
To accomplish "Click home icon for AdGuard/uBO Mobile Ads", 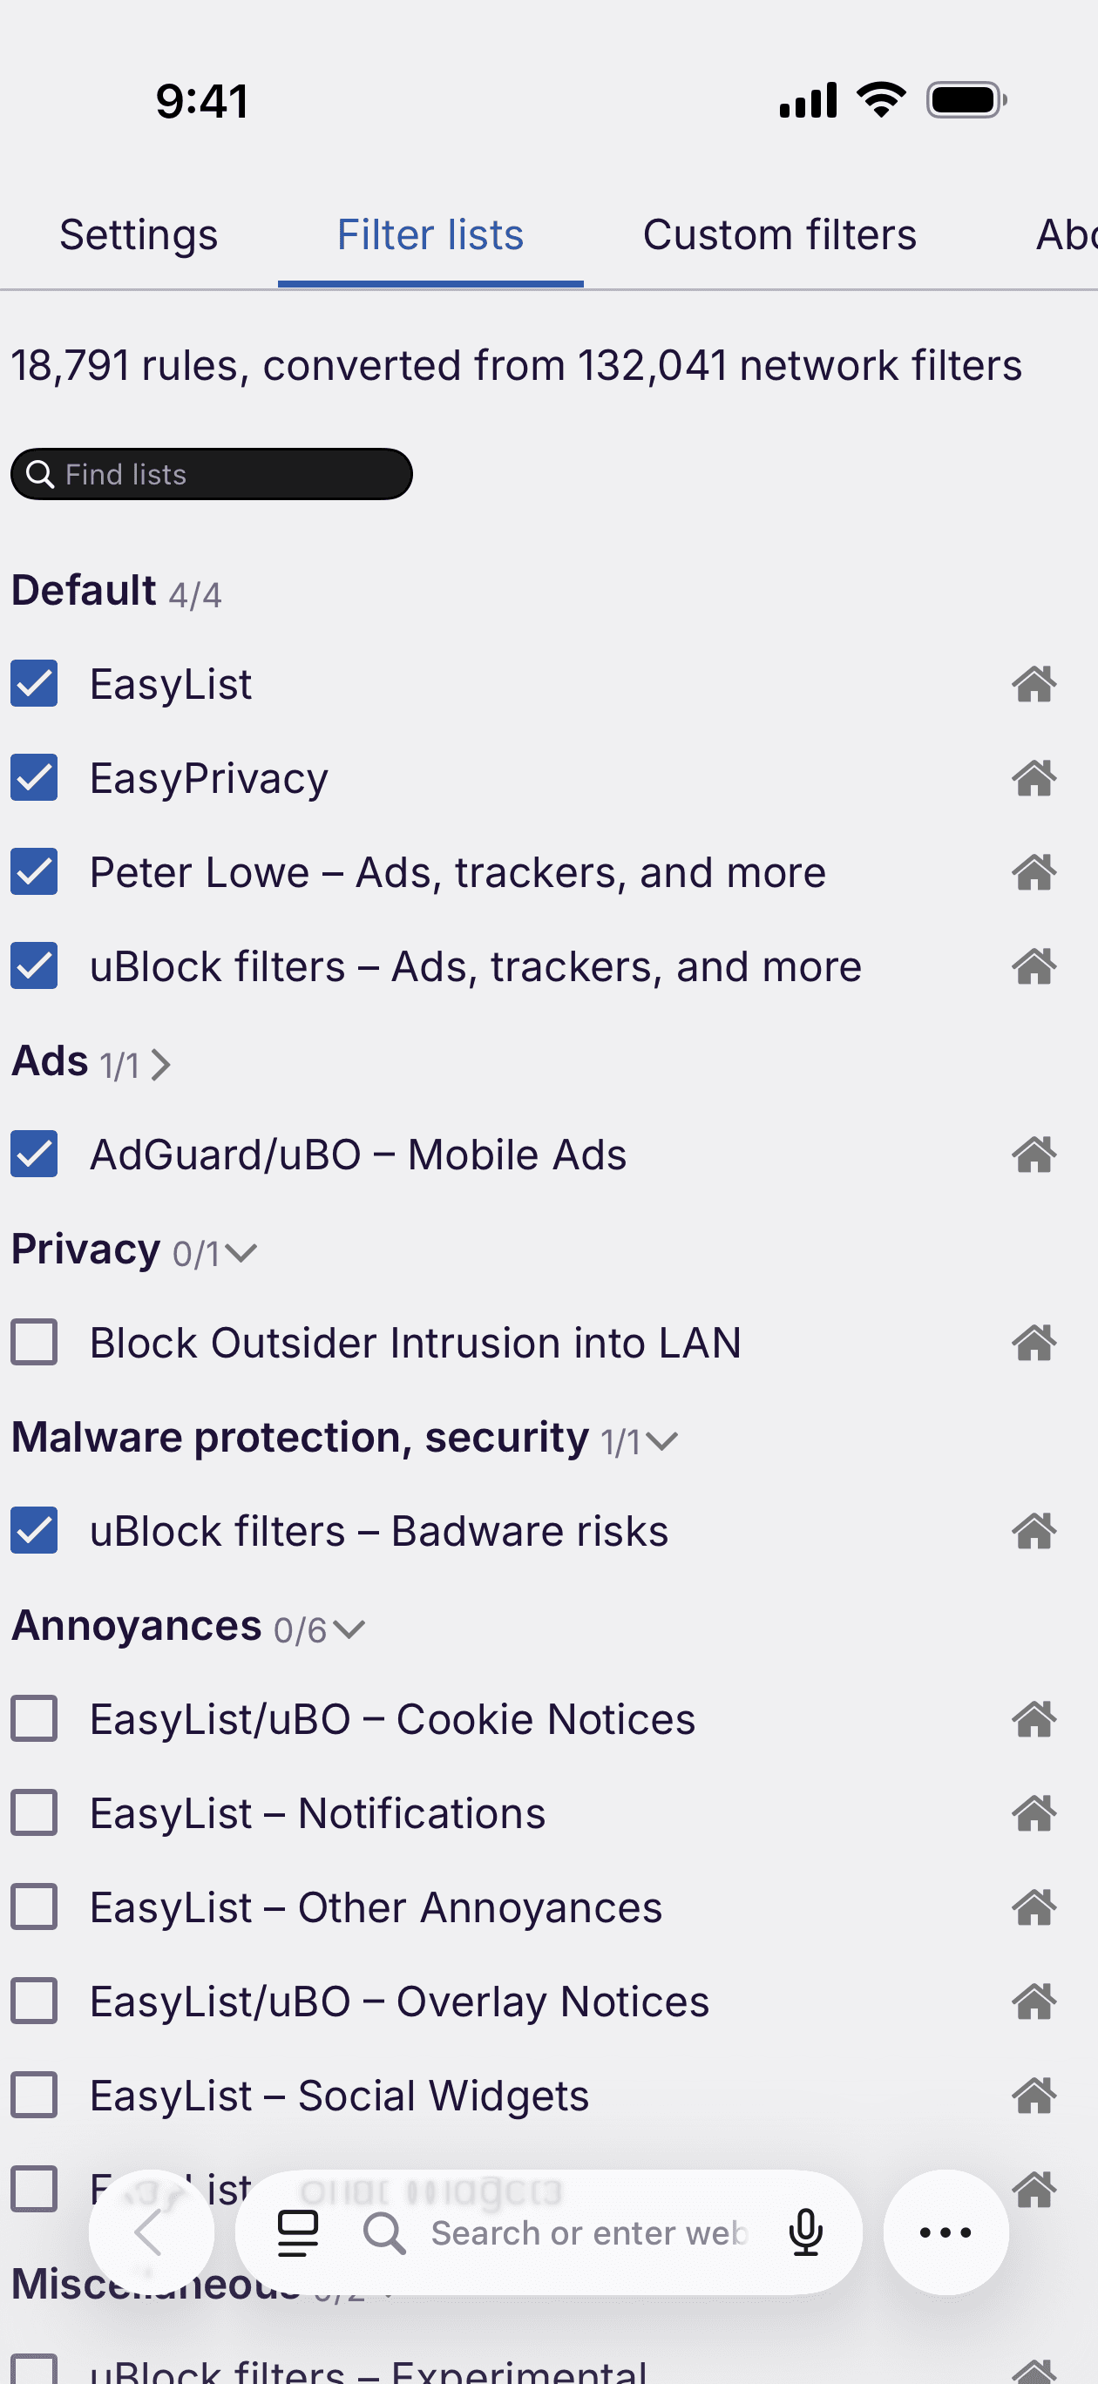I will point(1034,1154).
